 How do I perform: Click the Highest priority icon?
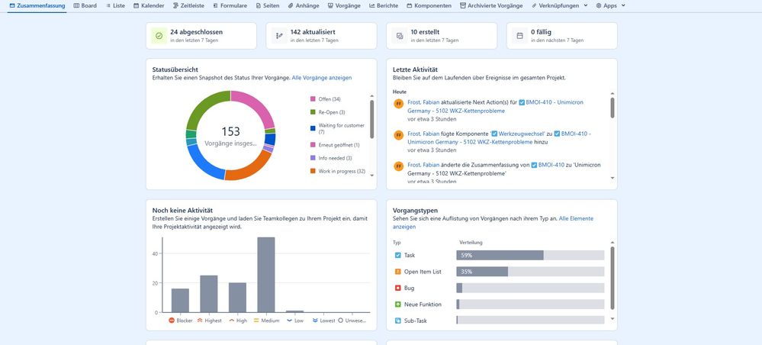pyautogui.click(x=200, y=320)
